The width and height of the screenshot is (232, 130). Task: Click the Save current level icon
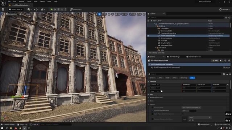[3, 9]
